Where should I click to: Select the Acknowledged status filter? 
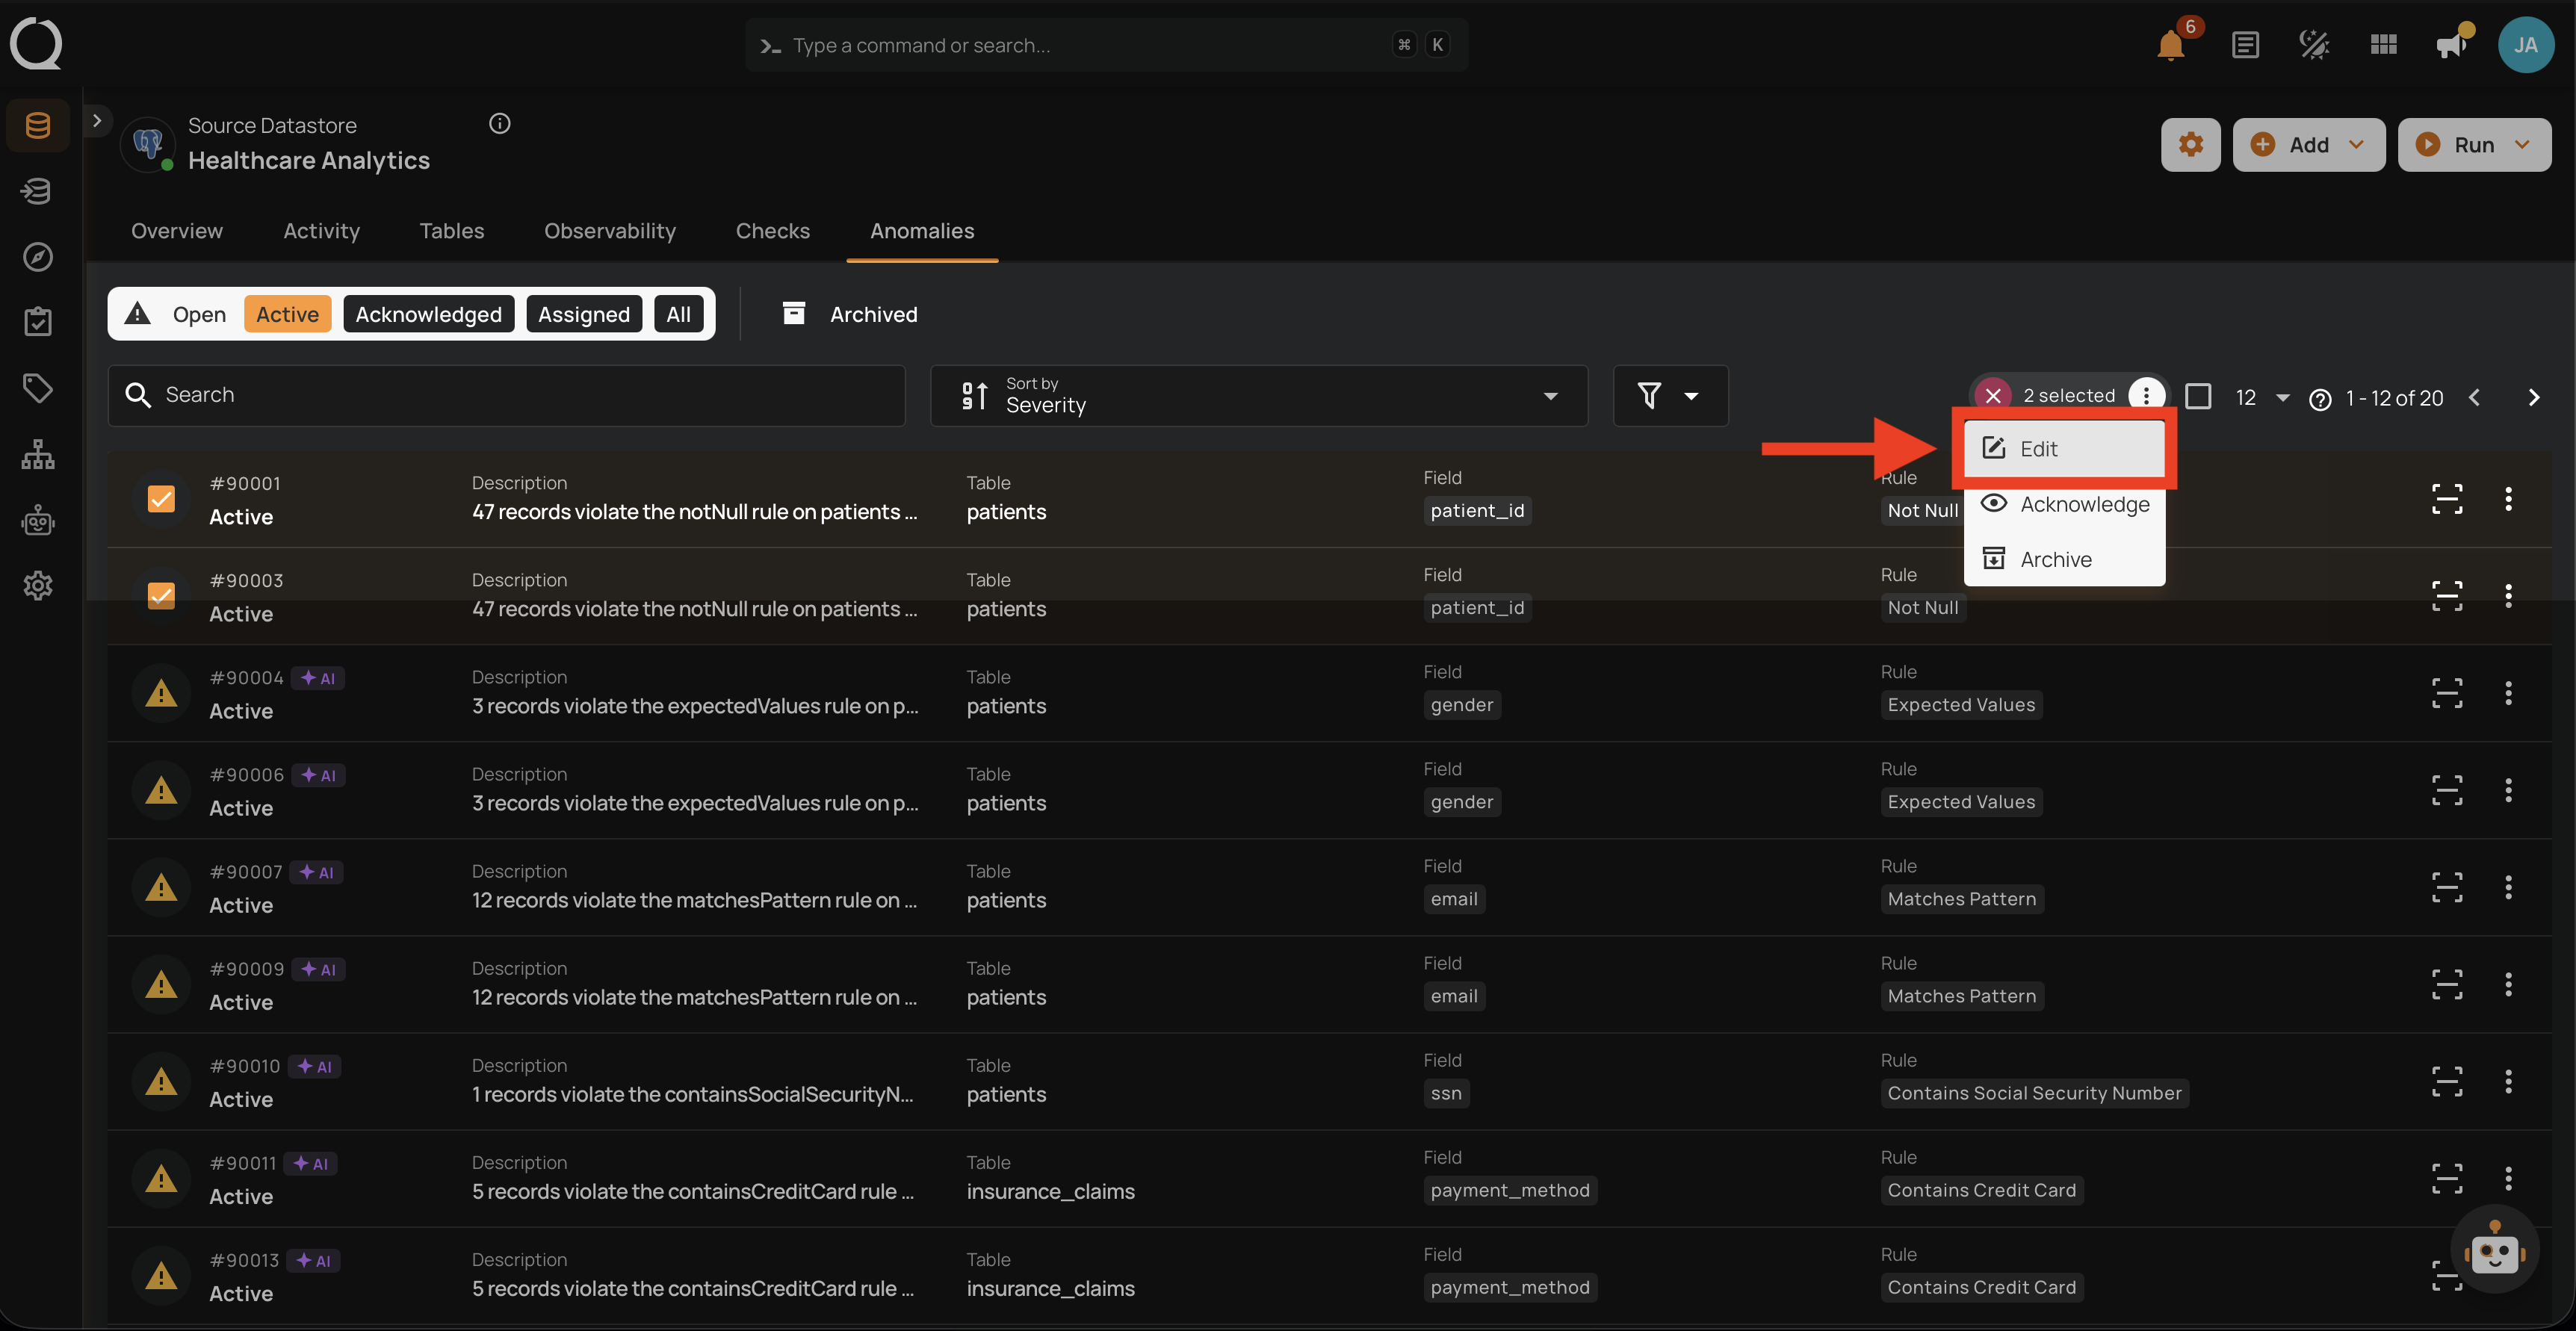coord(428,314)
